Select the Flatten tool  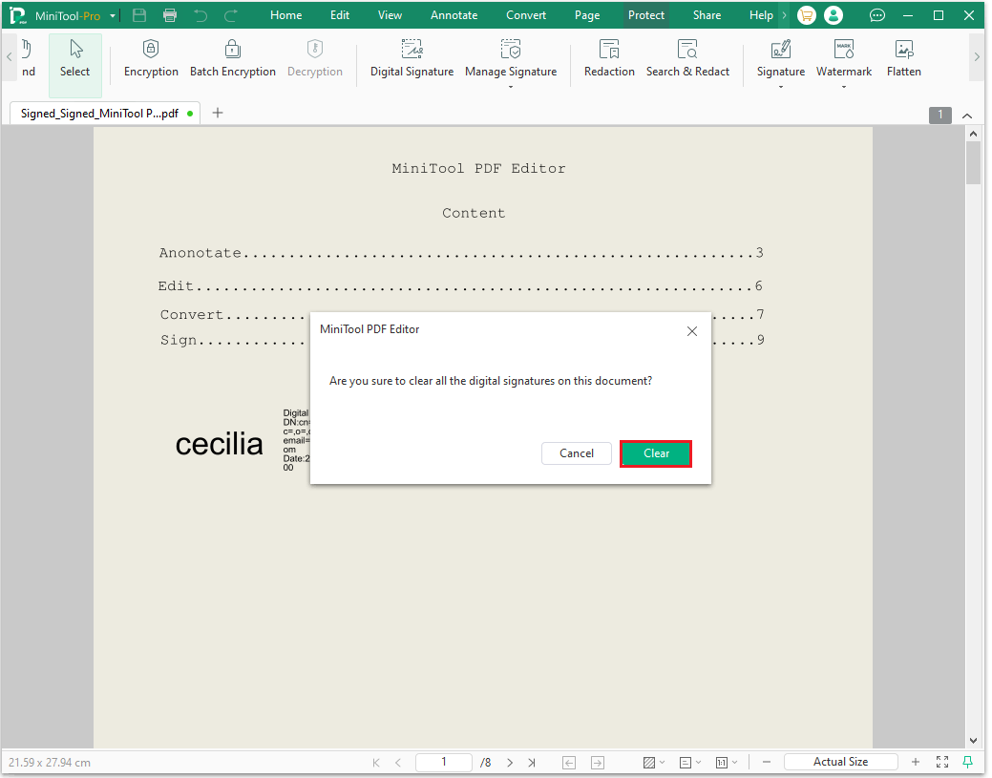903,59
